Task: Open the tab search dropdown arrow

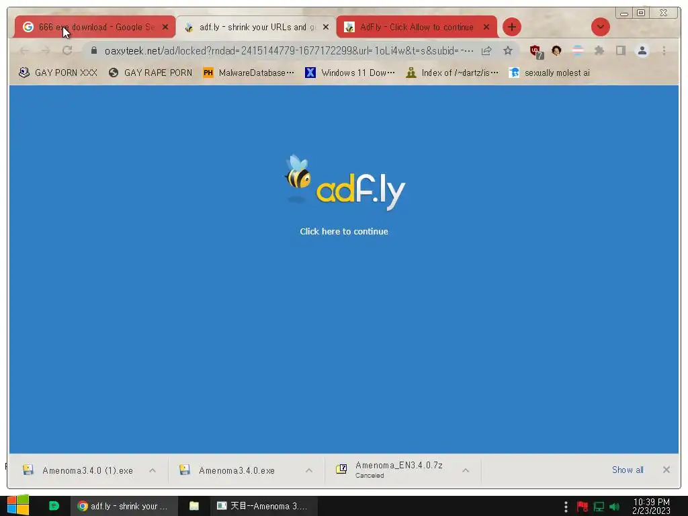Action: point(600,27)
